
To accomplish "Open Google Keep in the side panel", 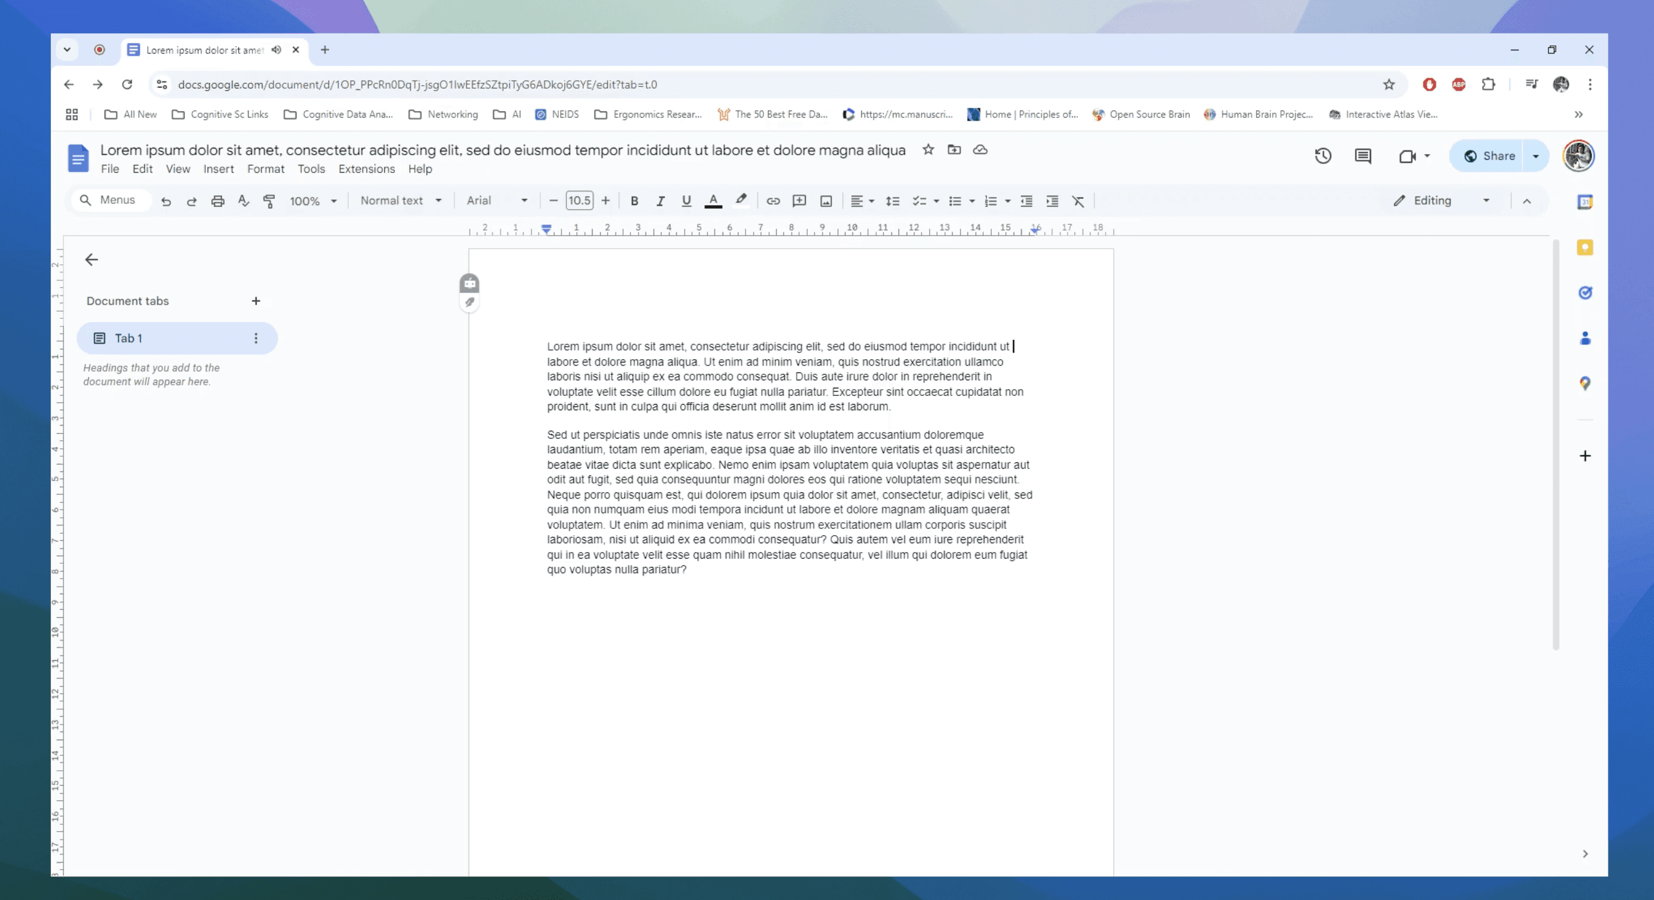I will point(1584,248).
